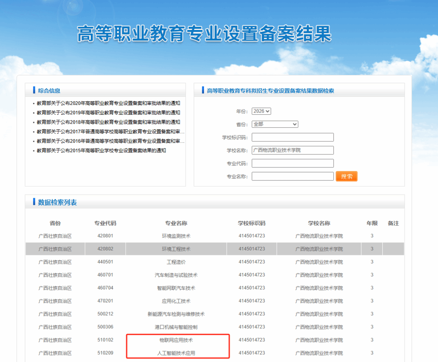This screenshot has width=438, height=362.
Task: Select the 工程造价 row
Action: (x=176, y=262)
